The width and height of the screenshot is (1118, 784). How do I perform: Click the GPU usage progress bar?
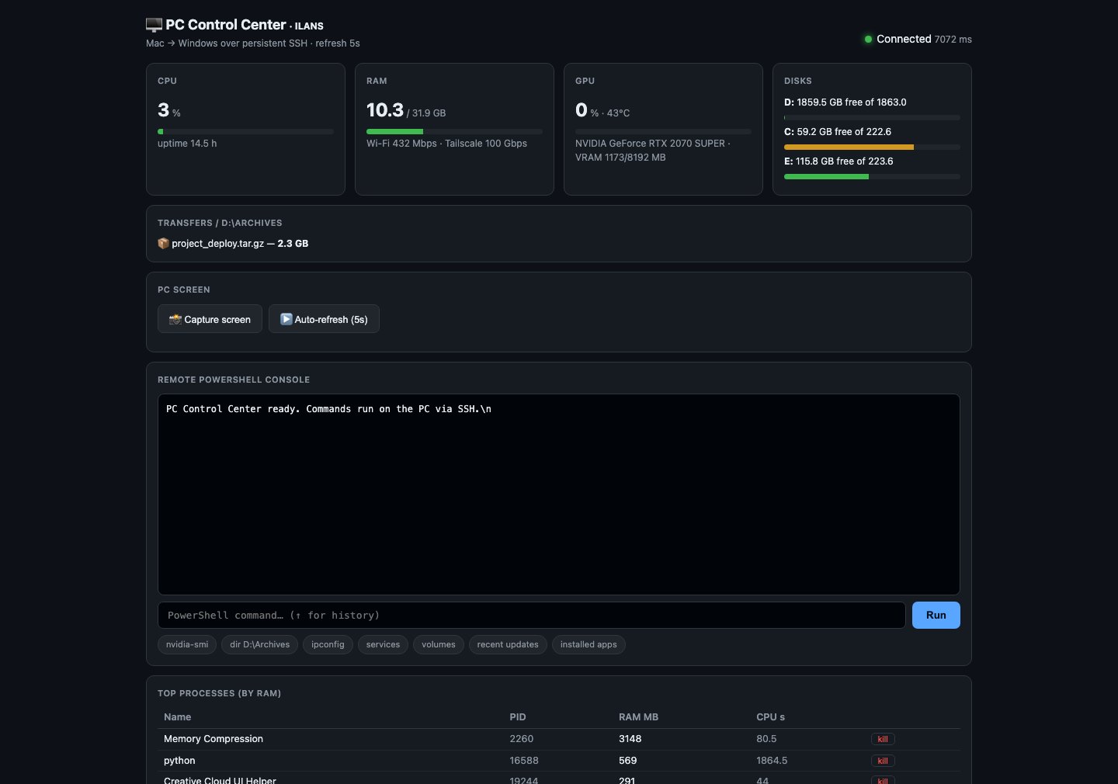[663, 131]
